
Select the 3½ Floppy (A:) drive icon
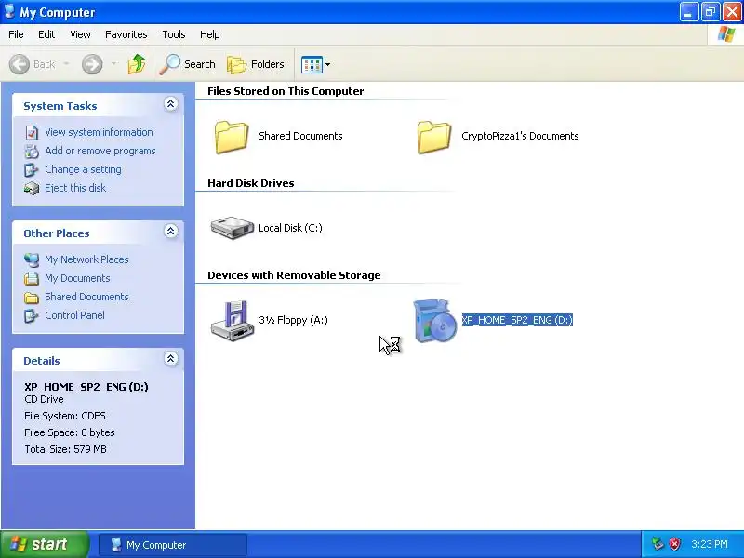[232, 321]
